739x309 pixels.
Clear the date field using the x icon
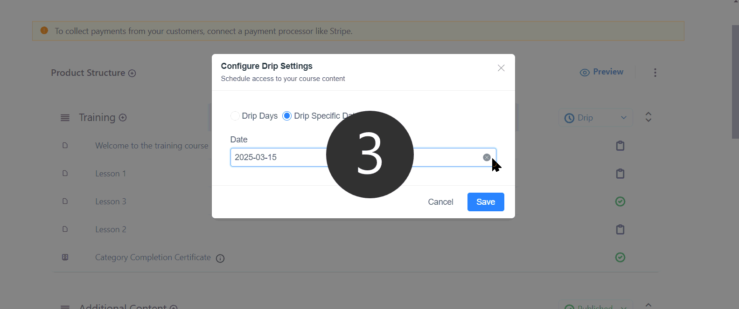(x=487, y=157)
